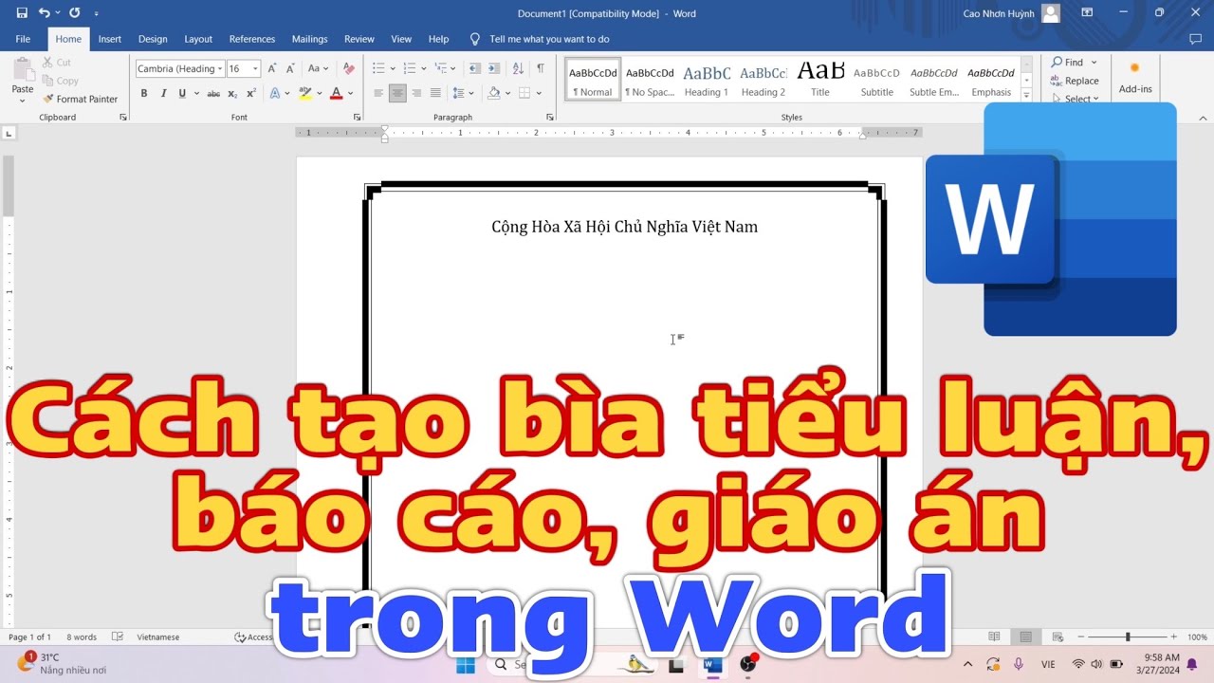Click the Decrease Indent icon
Image resolution: width=1214 pixels, height=683 pixels.
point(475,68)
